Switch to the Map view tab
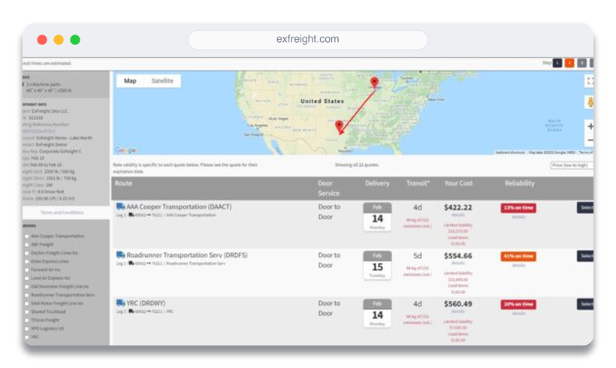The width and height of the screenshot is (616, 368). click(130, 81)
